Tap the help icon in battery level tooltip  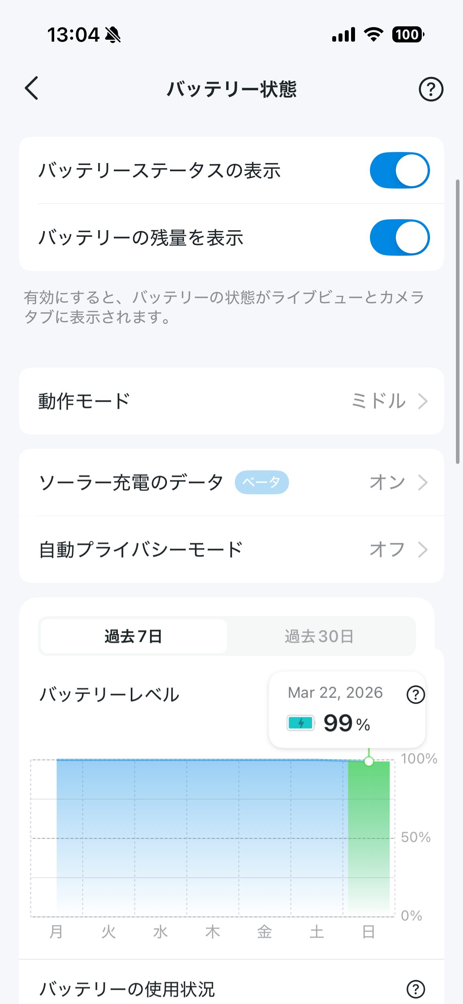click(x=415, y=694)
